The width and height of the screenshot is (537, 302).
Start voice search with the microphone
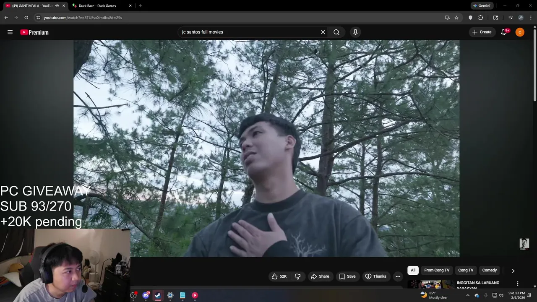coord(355,32)
